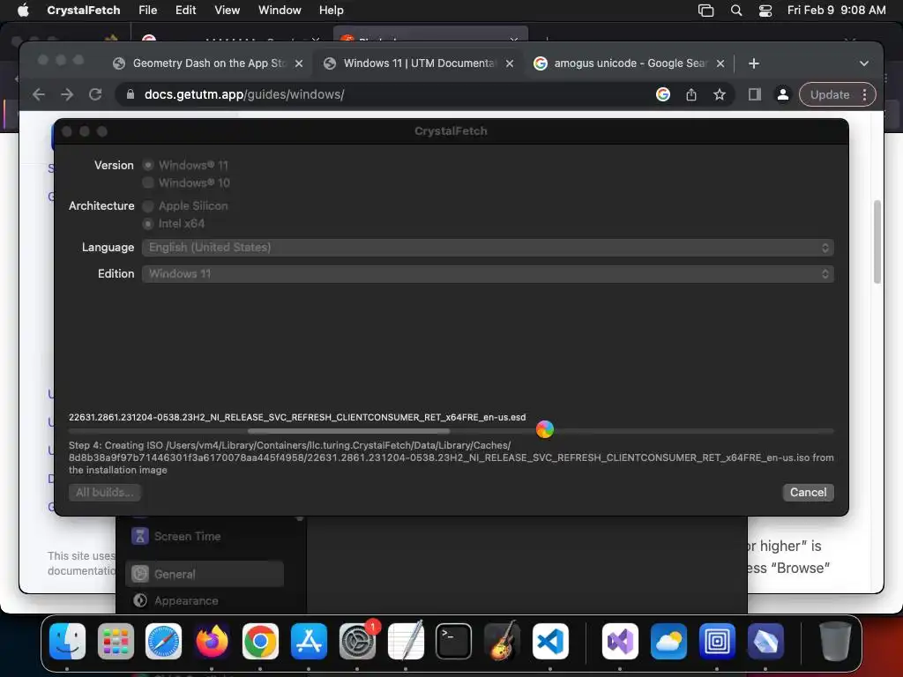Open the Window menu
This screenshot has height=677, width=903.
coord(280,11)
